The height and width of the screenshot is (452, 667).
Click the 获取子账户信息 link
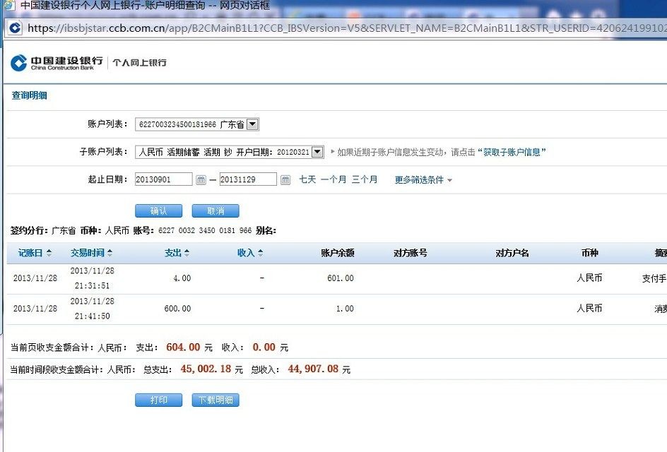(514, 152)
